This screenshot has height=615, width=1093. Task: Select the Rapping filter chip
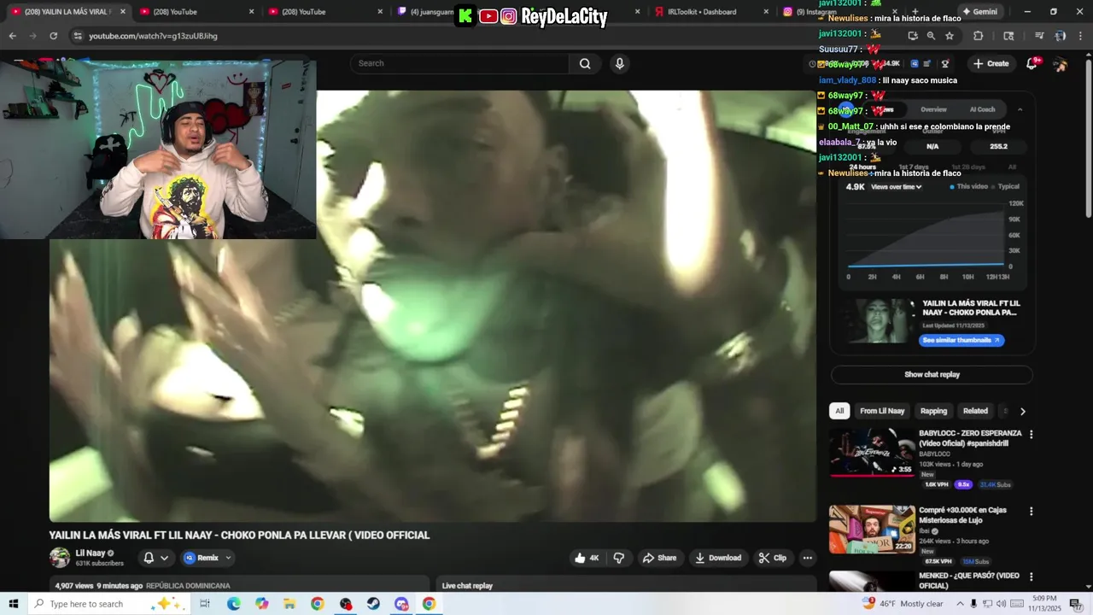[x=933, y=411]
